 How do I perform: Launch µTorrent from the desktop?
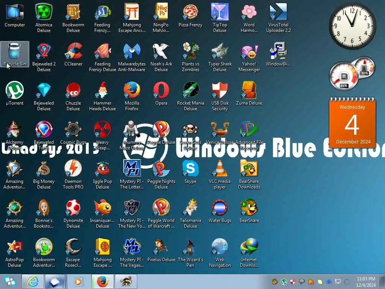[15, 93]
